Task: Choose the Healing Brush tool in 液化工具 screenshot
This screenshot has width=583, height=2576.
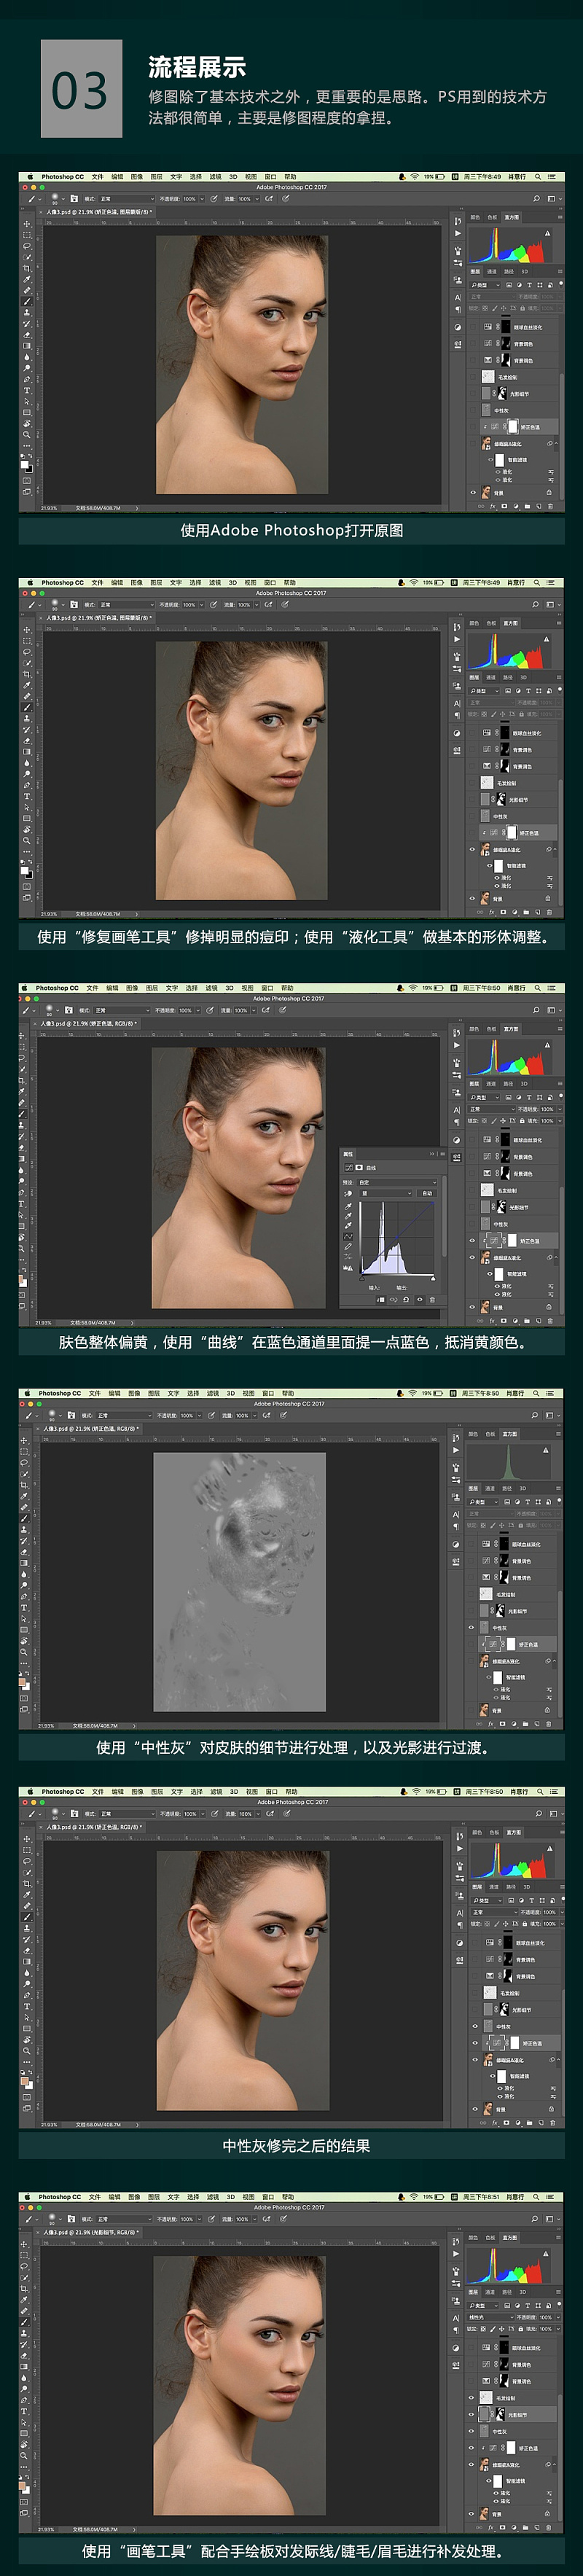Action: pos(26,696)
